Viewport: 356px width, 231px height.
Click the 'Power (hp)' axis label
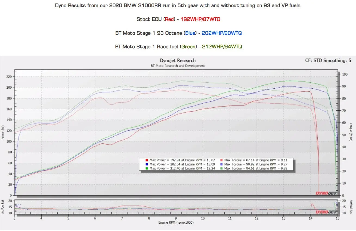click(x=2, y=133)
